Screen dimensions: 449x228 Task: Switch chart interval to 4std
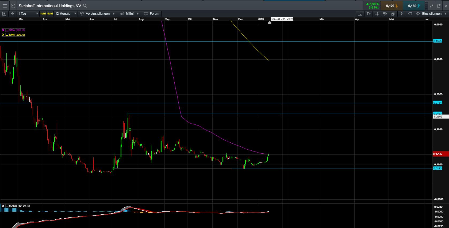[x=50, y=13]
